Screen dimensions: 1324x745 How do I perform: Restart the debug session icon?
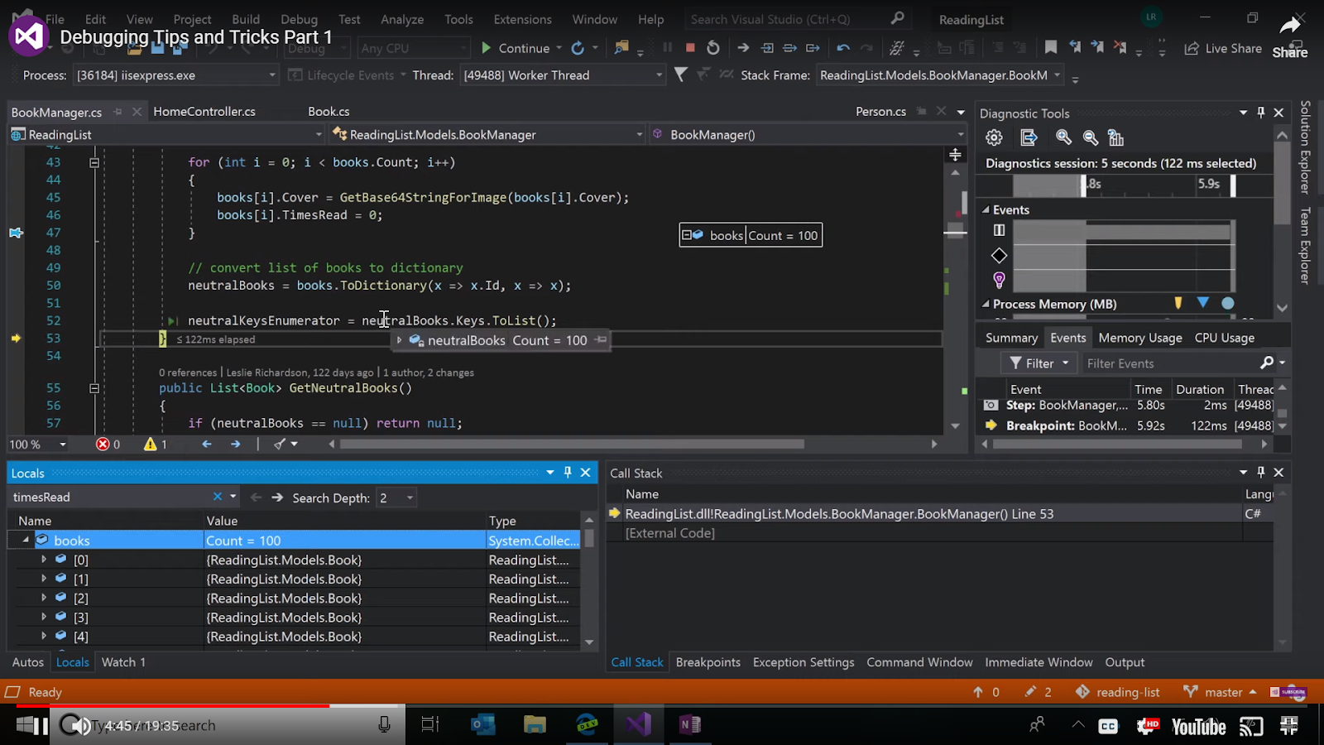click(713, 47)
